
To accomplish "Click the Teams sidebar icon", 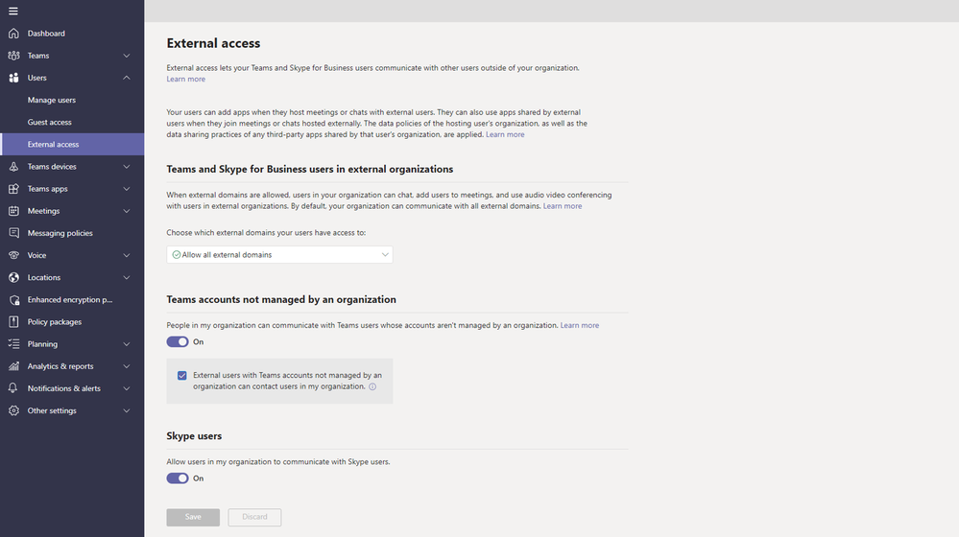I will tap(13, 56).
